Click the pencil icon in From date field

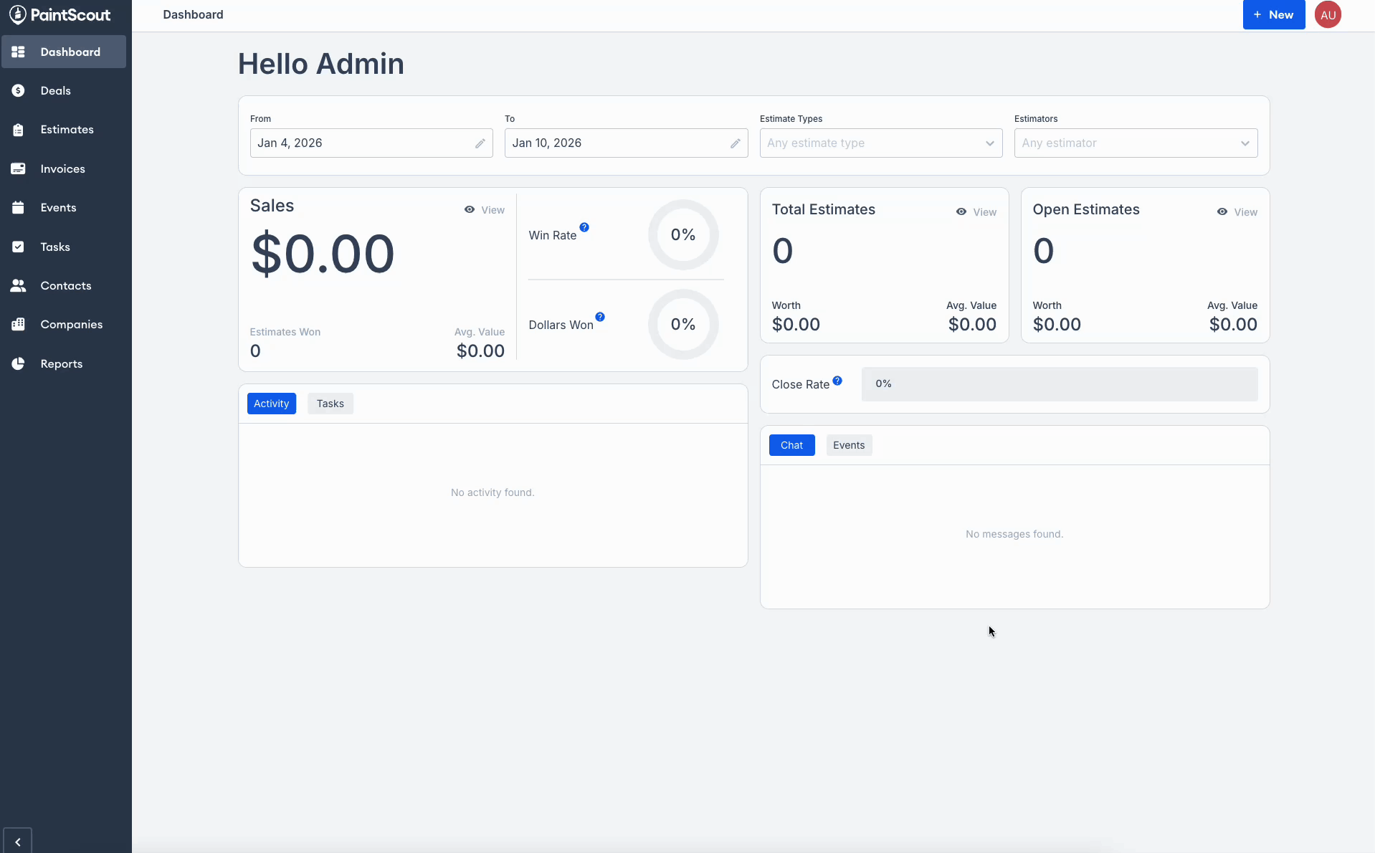click(480, 143)
